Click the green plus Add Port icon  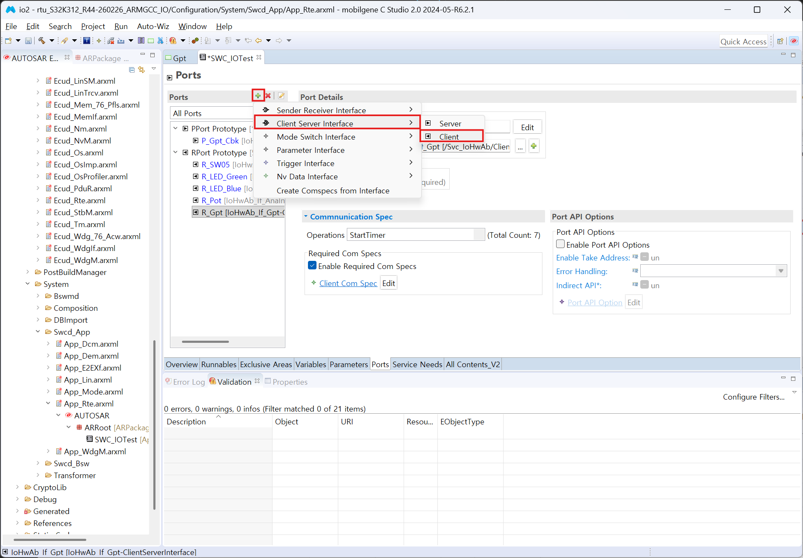(x=258, y=96)
